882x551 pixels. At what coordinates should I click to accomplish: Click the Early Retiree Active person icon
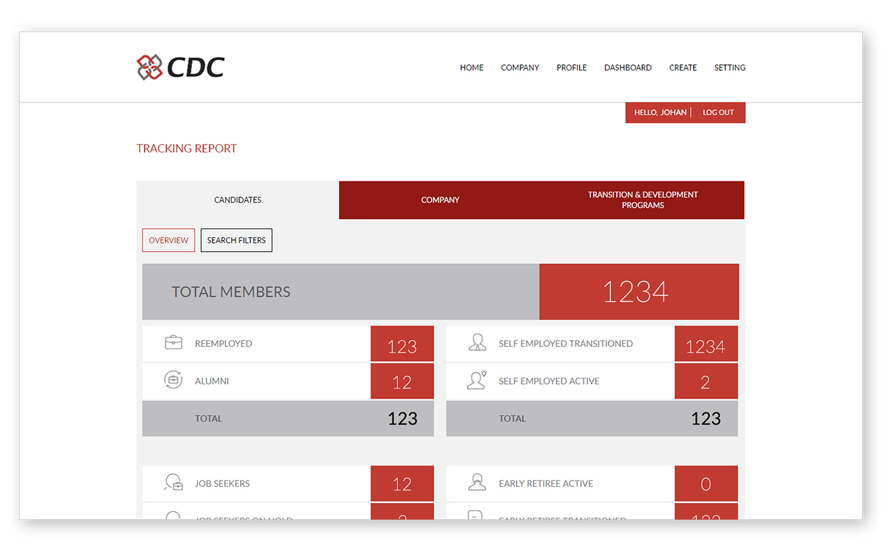pyautogui.click(x=477, y=482)
